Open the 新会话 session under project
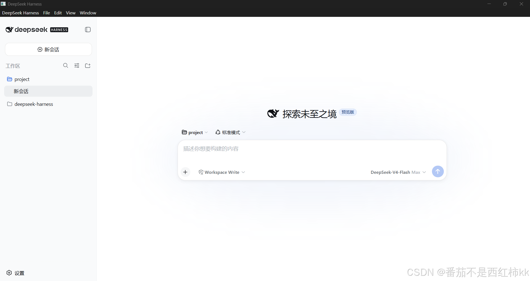 [x=48, y=91]
